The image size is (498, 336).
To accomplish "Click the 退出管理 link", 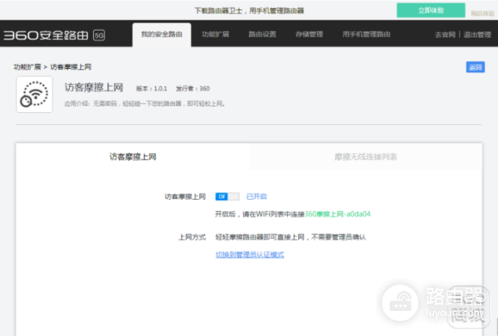I will pyautogui.click(x=477, y=35).
